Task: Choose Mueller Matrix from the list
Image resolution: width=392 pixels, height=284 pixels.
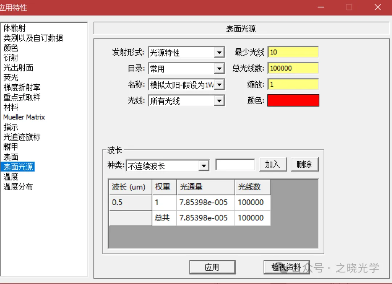Action: [24, 117]
